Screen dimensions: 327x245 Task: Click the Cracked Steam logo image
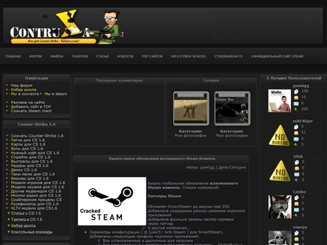[112, 201]
